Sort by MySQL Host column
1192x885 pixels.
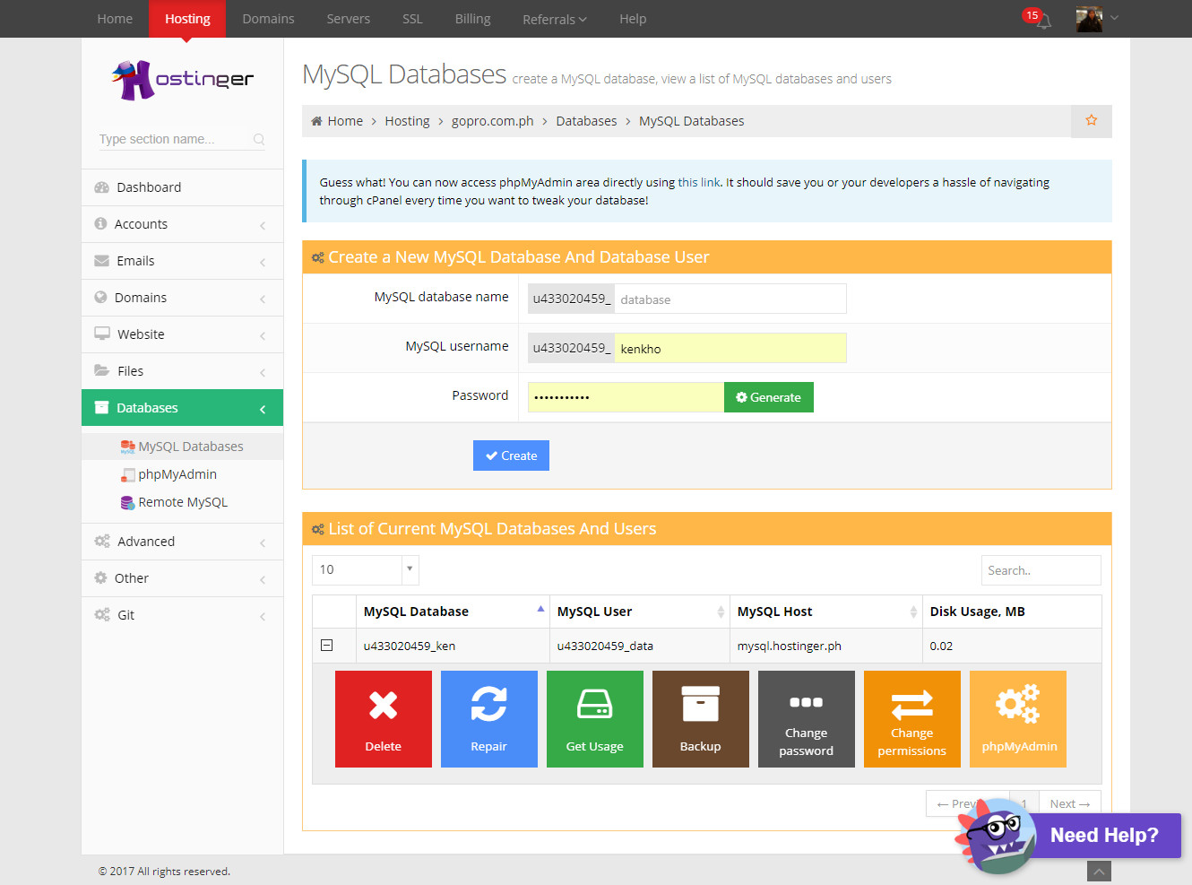[x=826, y=612]
